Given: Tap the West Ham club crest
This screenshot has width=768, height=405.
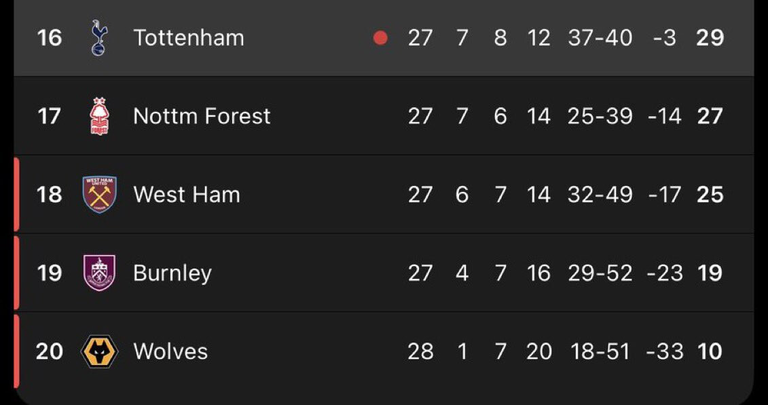Looking at the screenshot, I should tap(99, 195).
